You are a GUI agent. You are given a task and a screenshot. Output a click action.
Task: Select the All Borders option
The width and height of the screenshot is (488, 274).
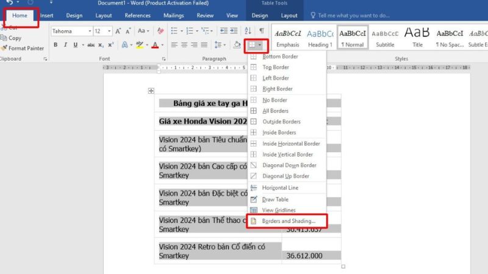[274, 111]
